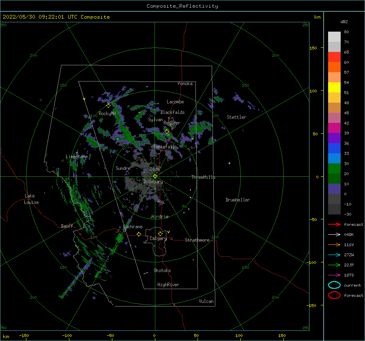365x341 pixels.
Task: Click the green 22JP arrow icon
Action: [334, 265]
